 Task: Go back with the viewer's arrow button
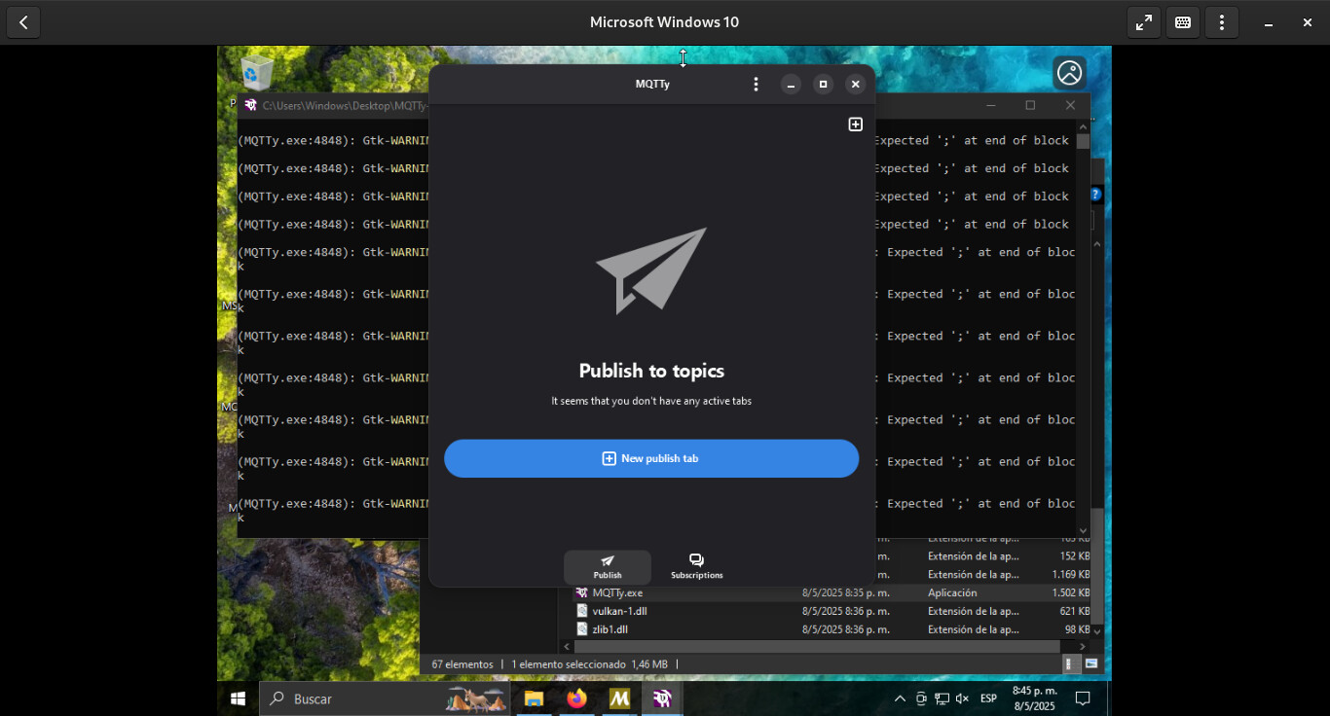(x=23, y=22)
